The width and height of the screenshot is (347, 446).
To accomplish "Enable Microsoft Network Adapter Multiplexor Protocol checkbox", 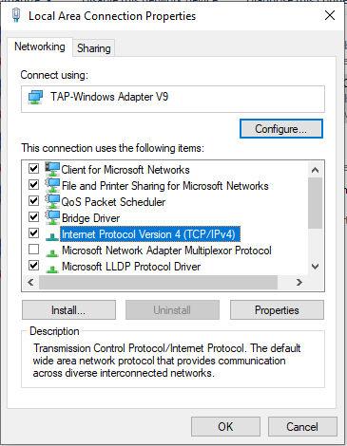I will (x=33, y=250).
